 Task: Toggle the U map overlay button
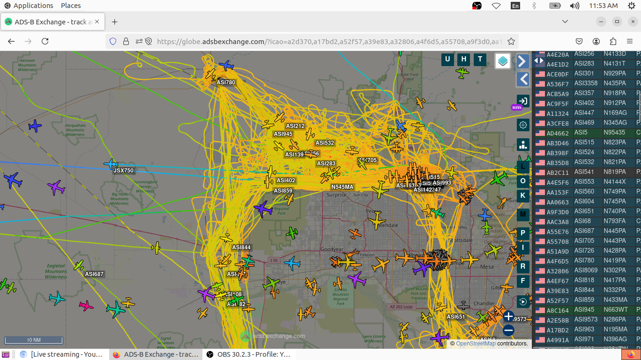click(x=447, y=59)
